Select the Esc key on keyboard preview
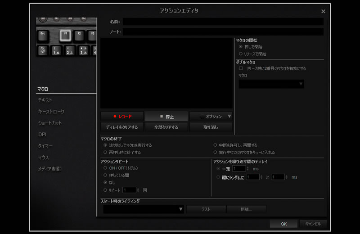The width and height of the screenshot is (360, 234). 43,36
